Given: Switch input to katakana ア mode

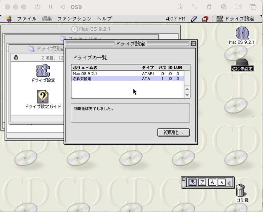Looking at the screenshot, I should (202, 182).
